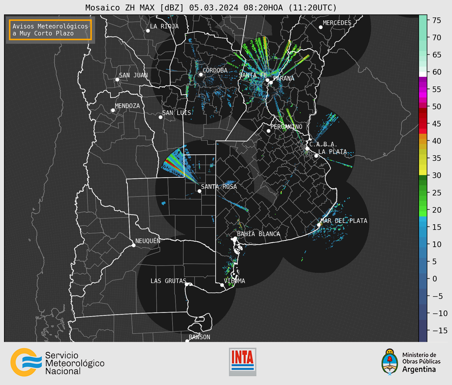Click the SAN JUAN city marker dot

click(117, 80)
